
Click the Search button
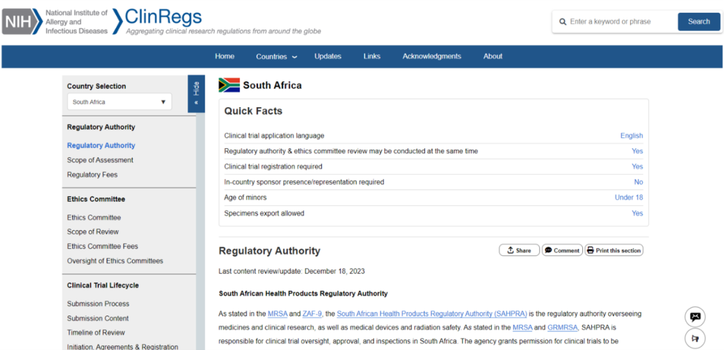[699, 22]
